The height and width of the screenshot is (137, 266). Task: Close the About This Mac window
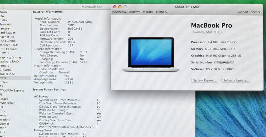115,7
